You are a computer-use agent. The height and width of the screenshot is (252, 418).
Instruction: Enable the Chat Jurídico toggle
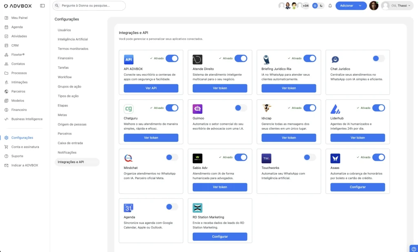(x=378, y=58)
